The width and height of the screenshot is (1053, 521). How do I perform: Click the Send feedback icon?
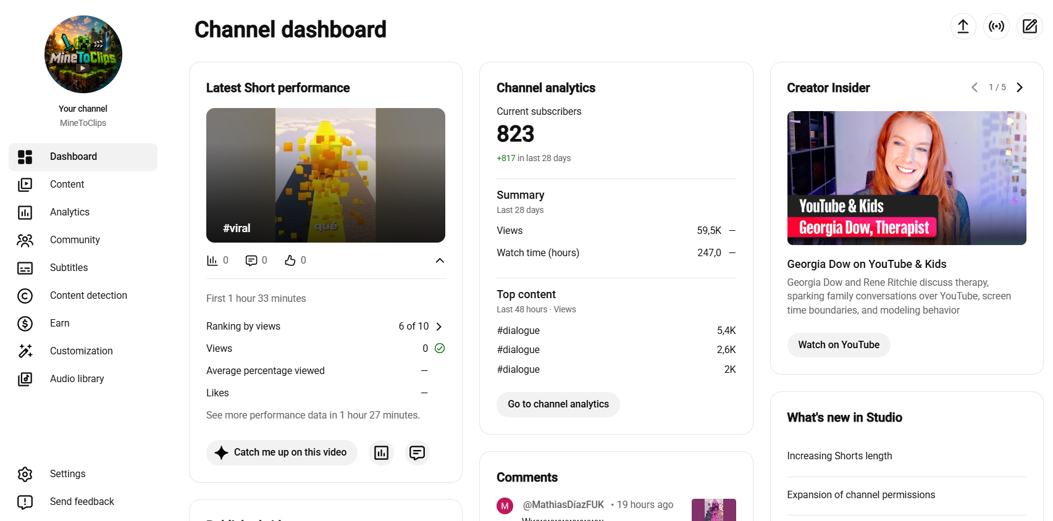[x=25, y=502]
